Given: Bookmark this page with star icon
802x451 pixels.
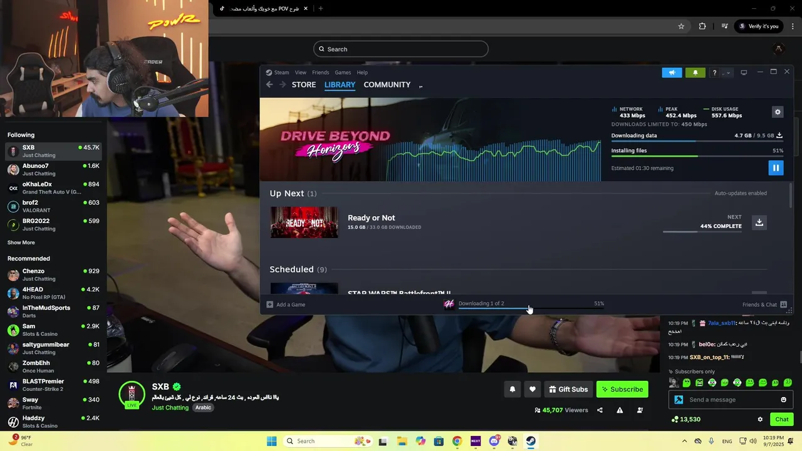Looking at the screenshot, I should 681,26.
